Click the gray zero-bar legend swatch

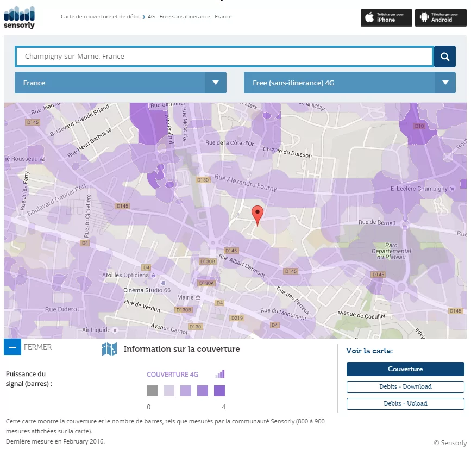point(152,391)
